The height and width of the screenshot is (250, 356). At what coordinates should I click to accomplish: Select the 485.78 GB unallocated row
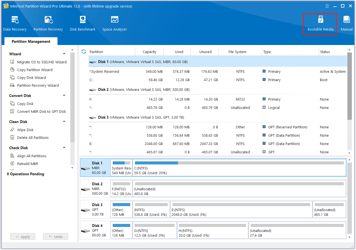pos(218,107)
